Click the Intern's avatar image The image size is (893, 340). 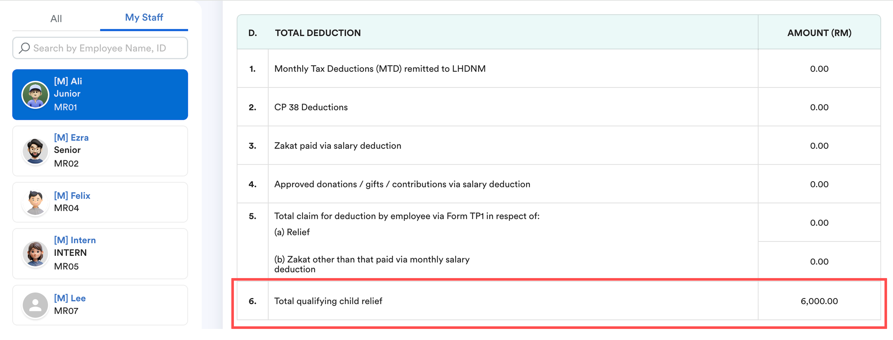tap(35, 253)
